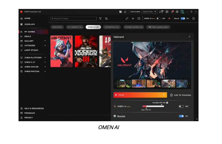Open the Booster link
The image size is (222, 144).
(121, 116)
